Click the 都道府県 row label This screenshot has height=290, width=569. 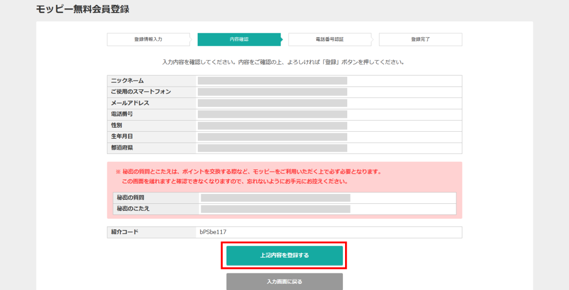pyautogui.click(x=122, y=148)
